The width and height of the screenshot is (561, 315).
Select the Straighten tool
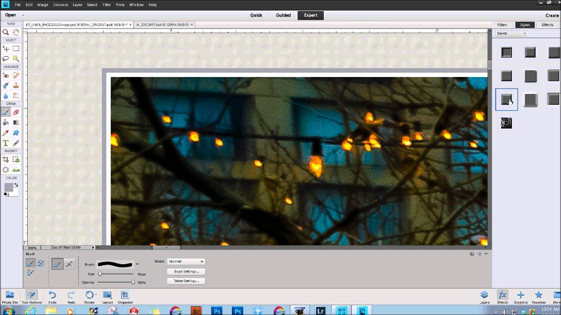[x=16, y=170]
